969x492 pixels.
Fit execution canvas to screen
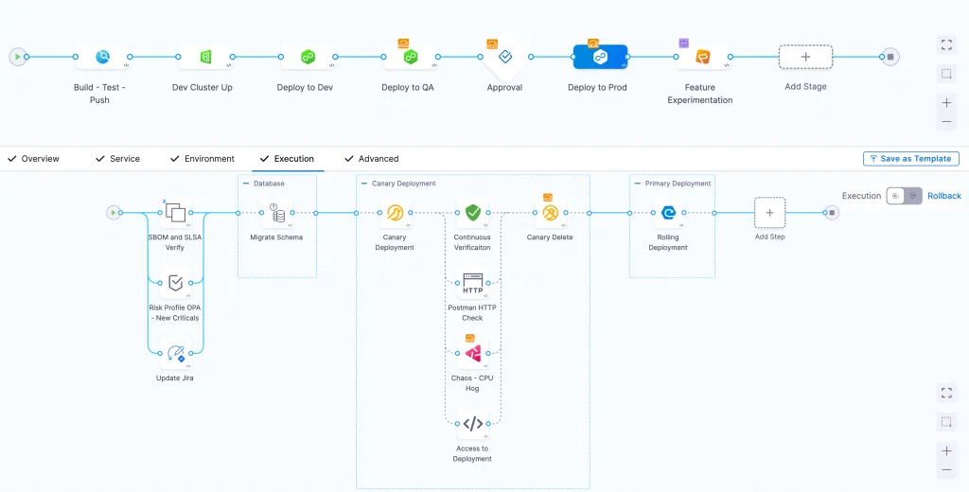(946, 393)
